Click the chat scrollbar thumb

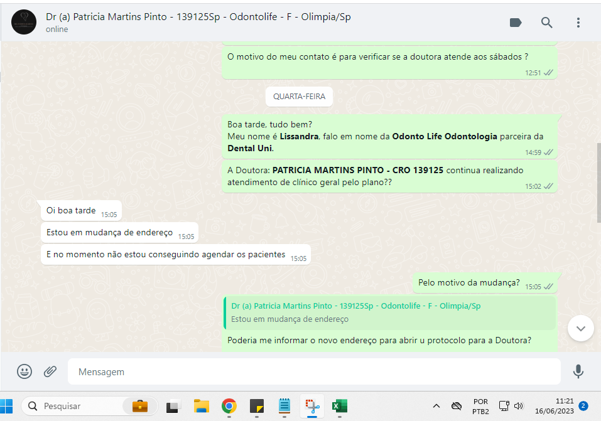coord(598,183)
